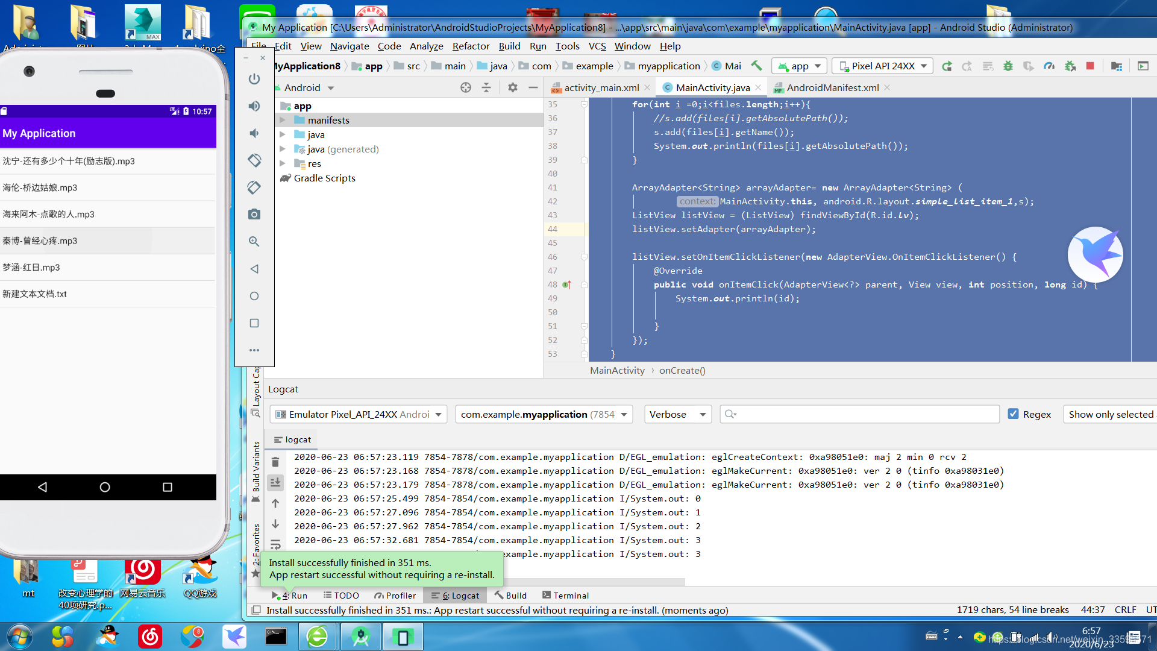Open the Build tool window at bottom

click(x=510, y=595)
